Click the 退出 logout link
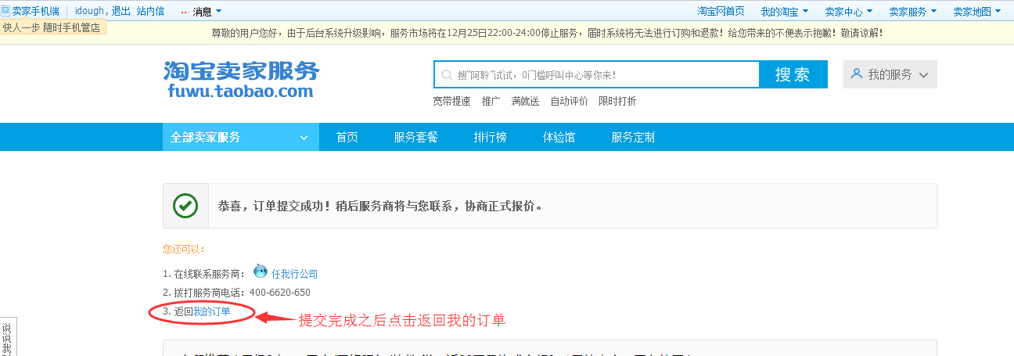The image size is (1014, 356). click(121, 11)
